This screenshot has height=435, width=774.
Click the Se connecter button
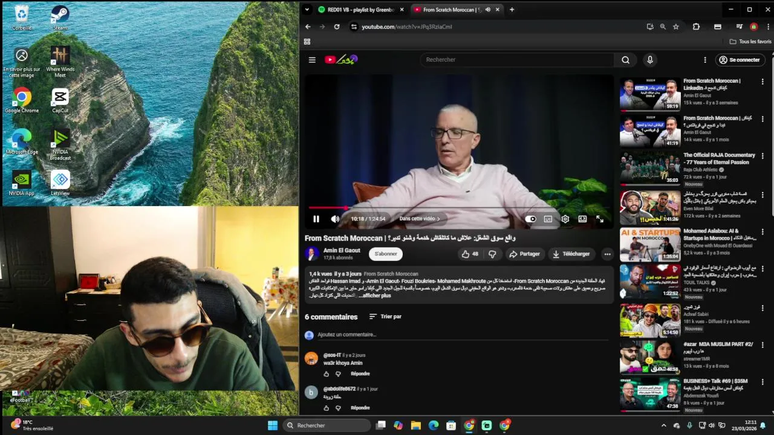tap(739, 60)
